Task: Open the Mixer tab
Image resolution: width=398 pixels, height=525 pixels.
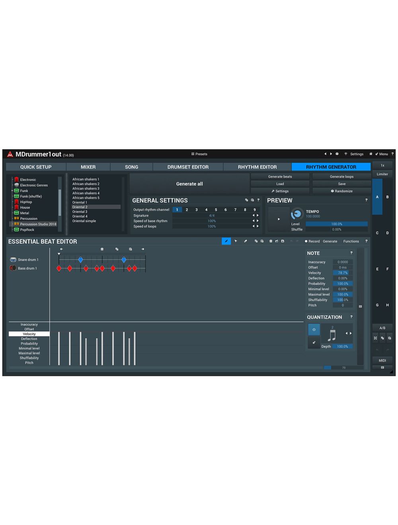Action: pyautogui.click(x=88, y=167)
